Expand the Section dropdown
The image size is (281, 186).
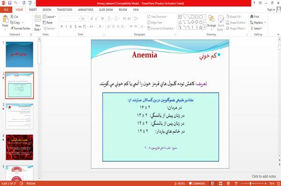pyautogui.click(x=50, y=28)
